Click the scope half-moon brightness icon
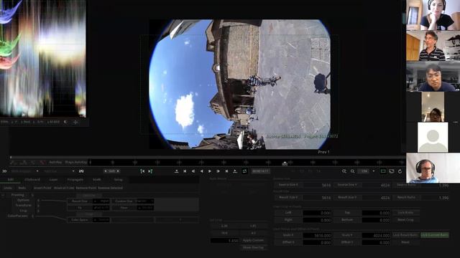 click(65, 122)
